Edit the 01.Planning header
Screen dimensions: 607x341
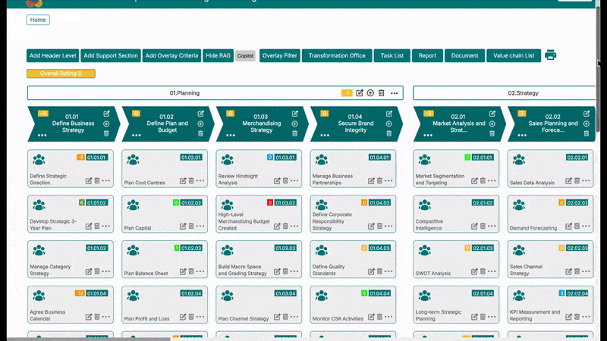point(359,92)
